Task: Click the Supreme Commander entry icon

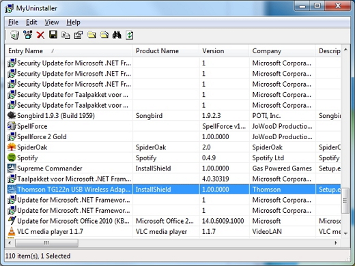Action: 12,168
